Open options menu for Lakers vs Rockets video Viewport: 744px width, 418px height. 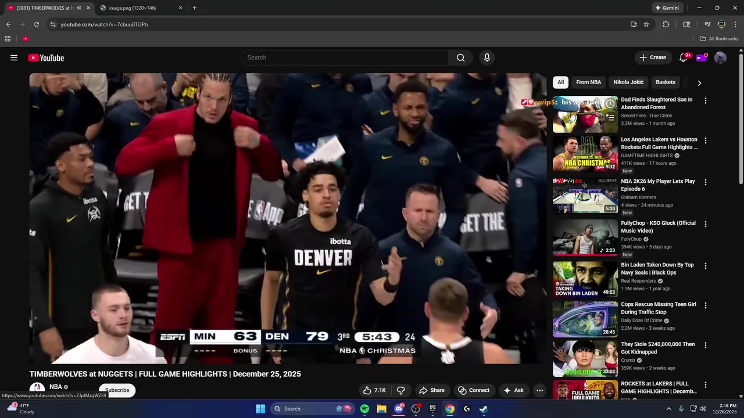pos(706,140)
